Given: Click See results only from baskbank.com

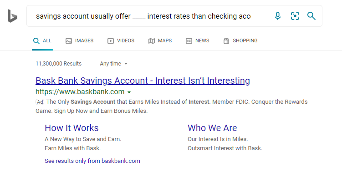Looking at the screenshot, I should pos(92,161).
